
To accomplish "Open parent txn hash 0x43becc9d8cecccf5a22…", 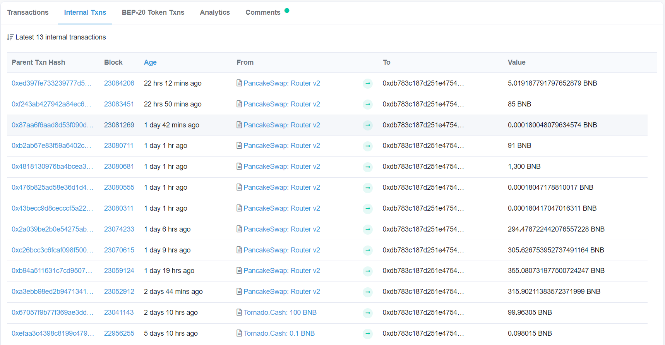I will (52, 208).
